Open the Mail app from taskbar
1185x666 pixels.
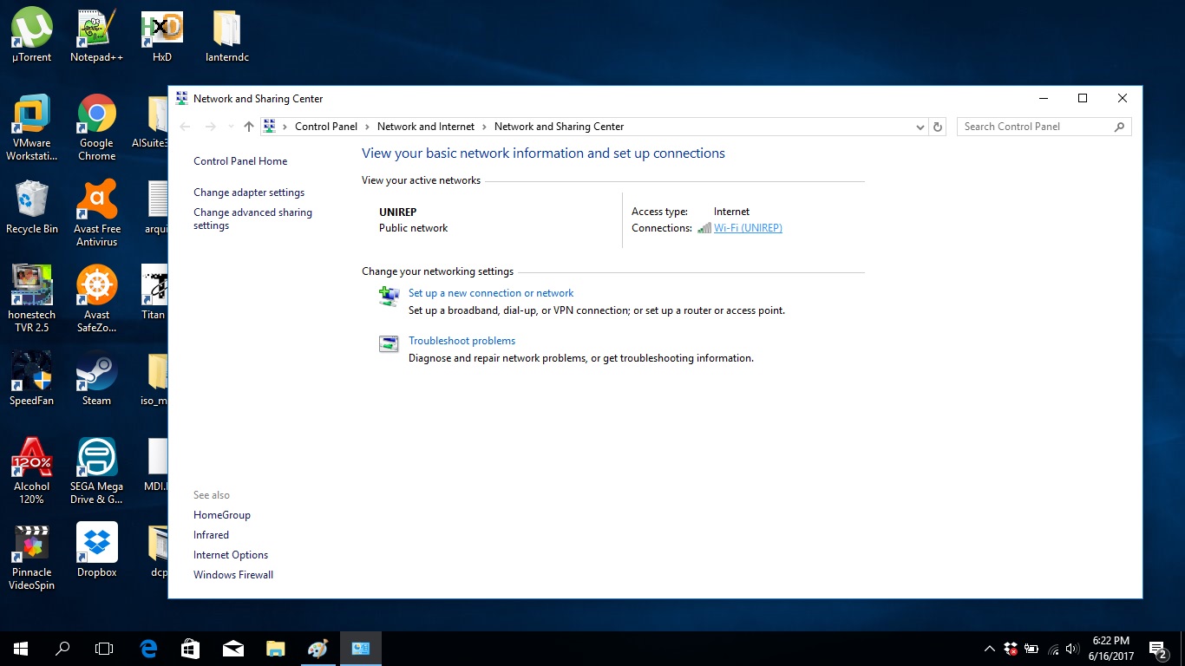232,649
